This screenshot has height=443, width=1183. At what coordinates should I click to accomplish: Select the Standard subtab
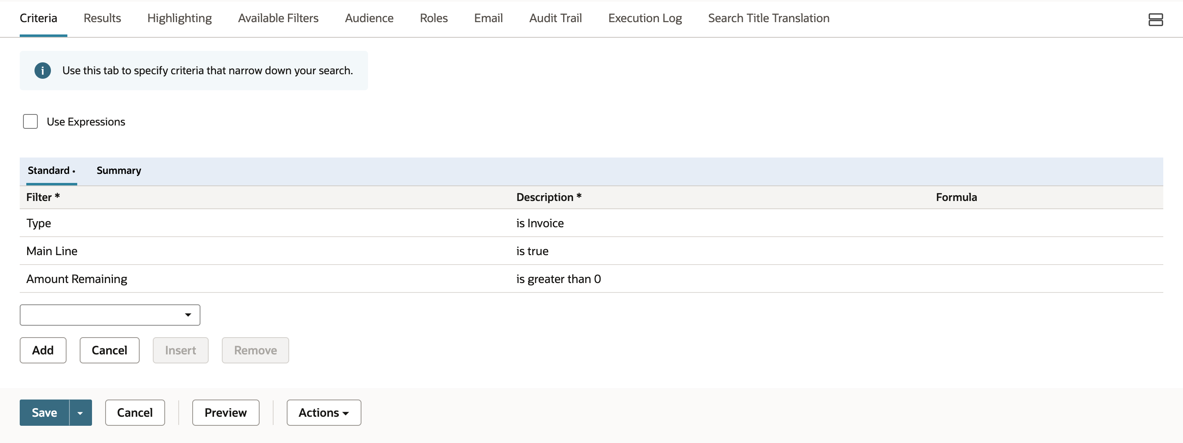[x=51, y=171]
